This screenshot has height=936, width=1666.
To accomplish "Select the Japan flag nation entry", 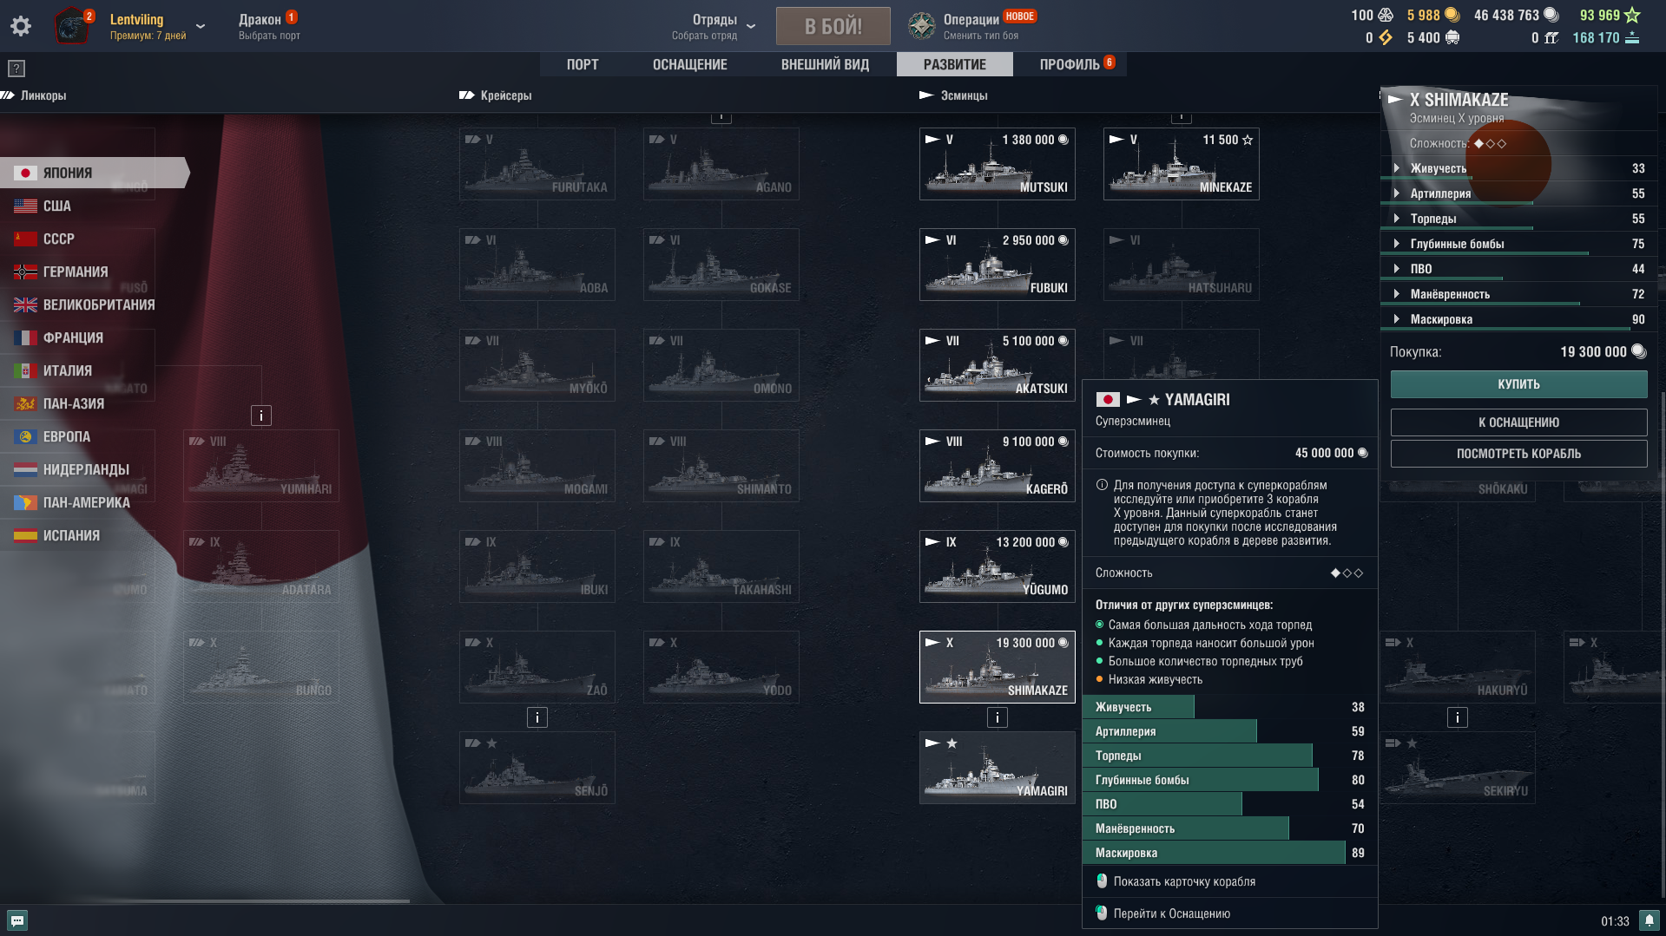I will tap(95, 173).
